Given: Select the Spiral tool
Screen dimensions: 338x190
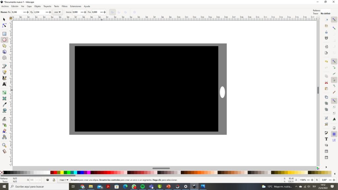Looking at the screenshot, I should (x=4, y=58).
